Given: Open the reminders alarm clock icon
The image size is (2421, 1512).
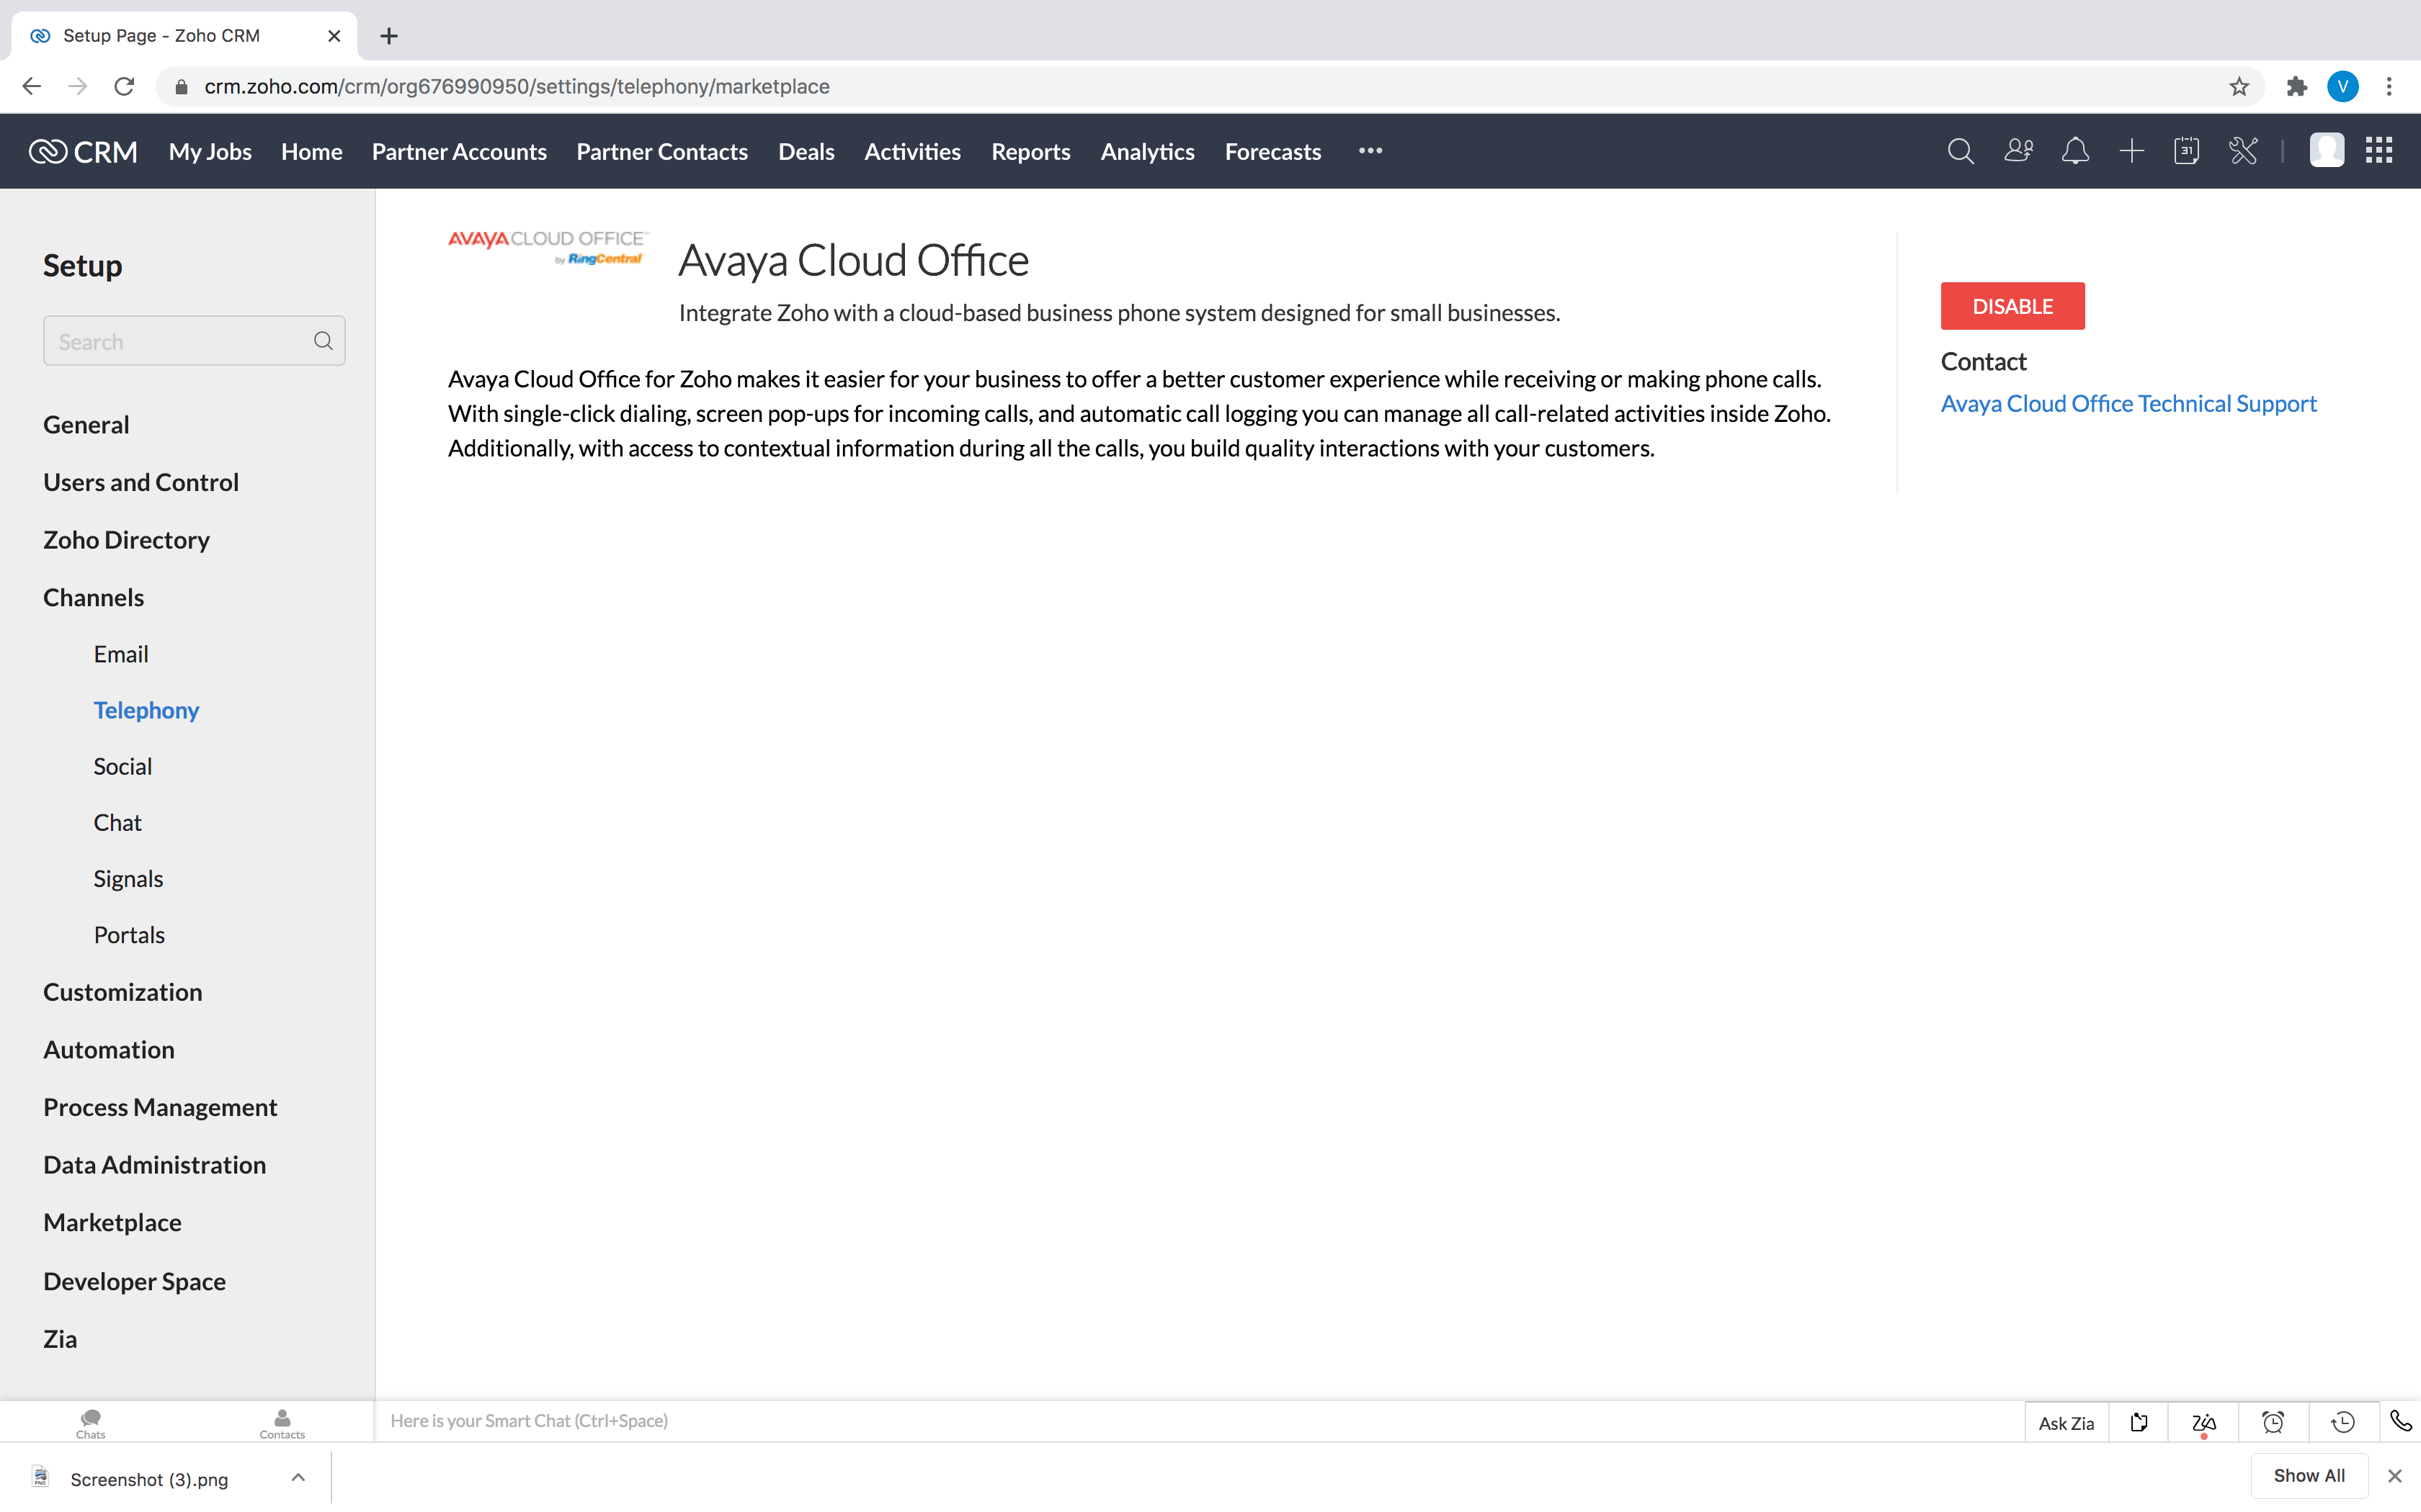Looking at the screenshot, I should pos(2273,1422).
